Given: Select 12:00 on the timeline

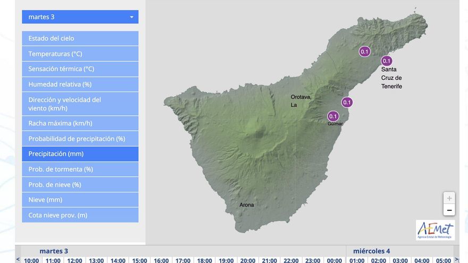Looking at the screenshot, I should coord(74,260).
